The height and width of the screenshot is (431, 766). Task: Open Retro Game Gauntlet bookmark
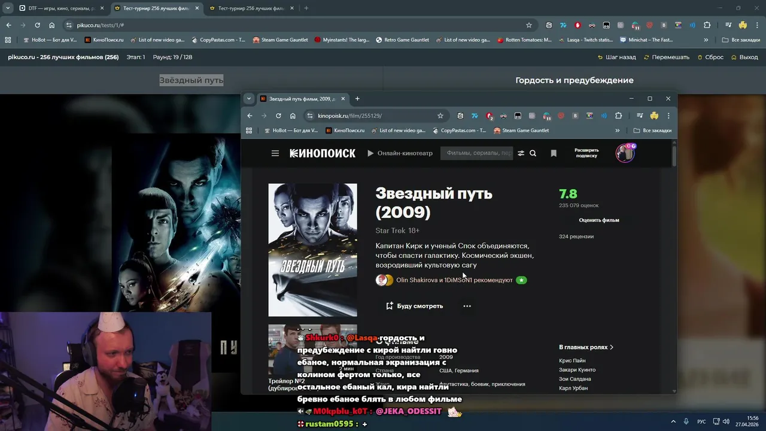coord(402,40)
